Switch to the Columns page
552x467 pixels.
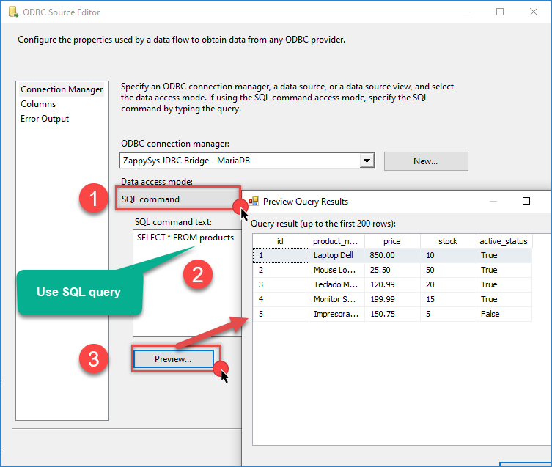[x=38, y=104]
